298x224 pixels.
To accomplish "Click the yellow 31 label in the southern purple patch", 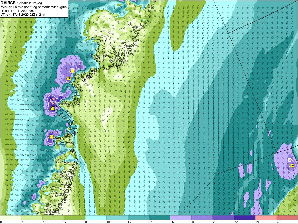I will click(52, 136).
